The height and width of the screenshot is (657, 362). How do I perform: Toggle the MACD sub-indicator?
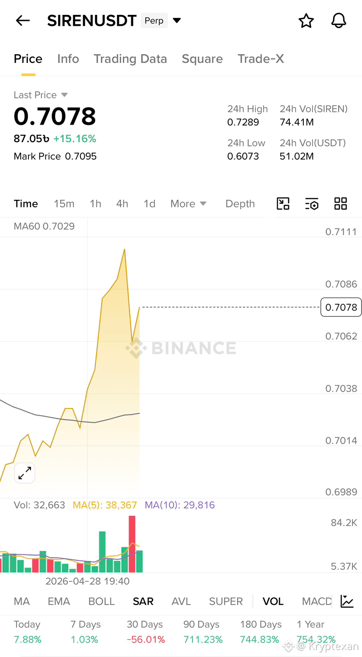coord(317,601)
